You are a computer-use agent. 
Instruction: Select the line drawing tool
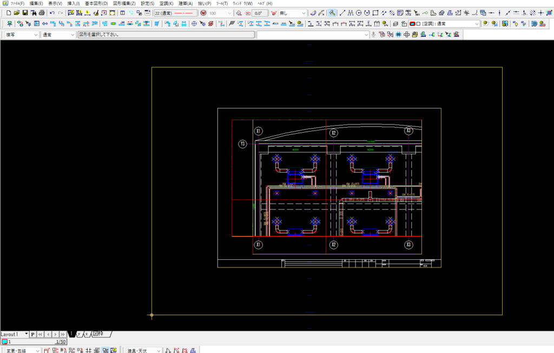(x=342, y=12)
